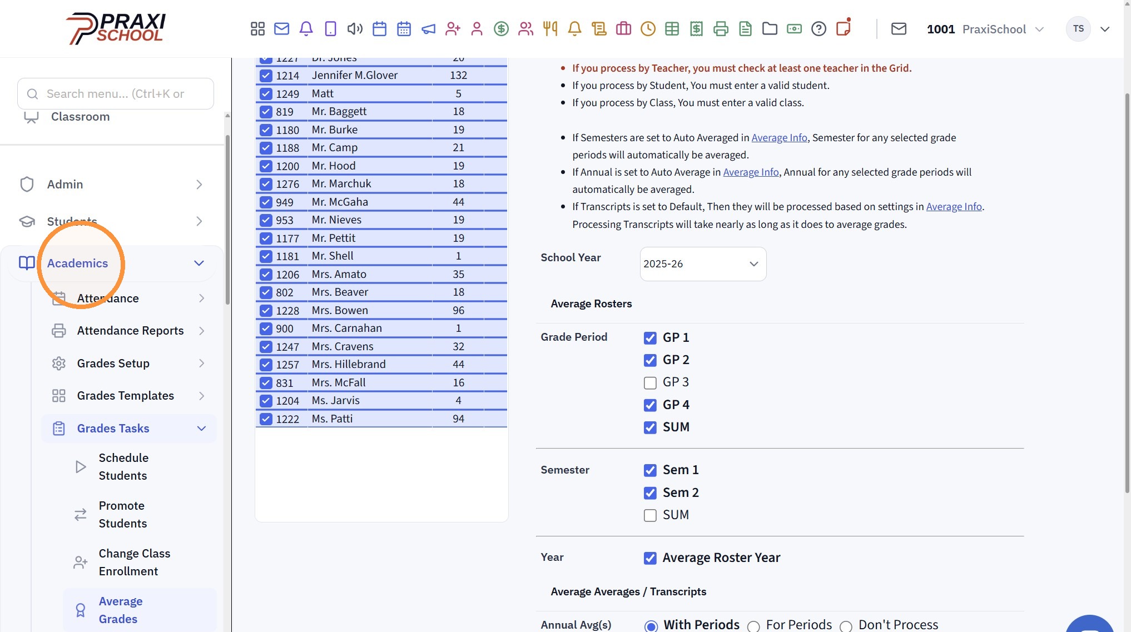Follow Average Info link in Semesters note
Viewport: 1131px width, 632px height.
tap(779, 138)
